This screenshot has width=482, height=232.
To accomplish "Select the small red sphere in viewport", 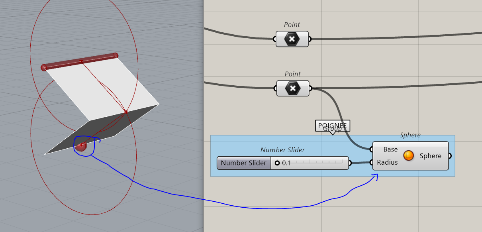I will (x=81, y=146).
